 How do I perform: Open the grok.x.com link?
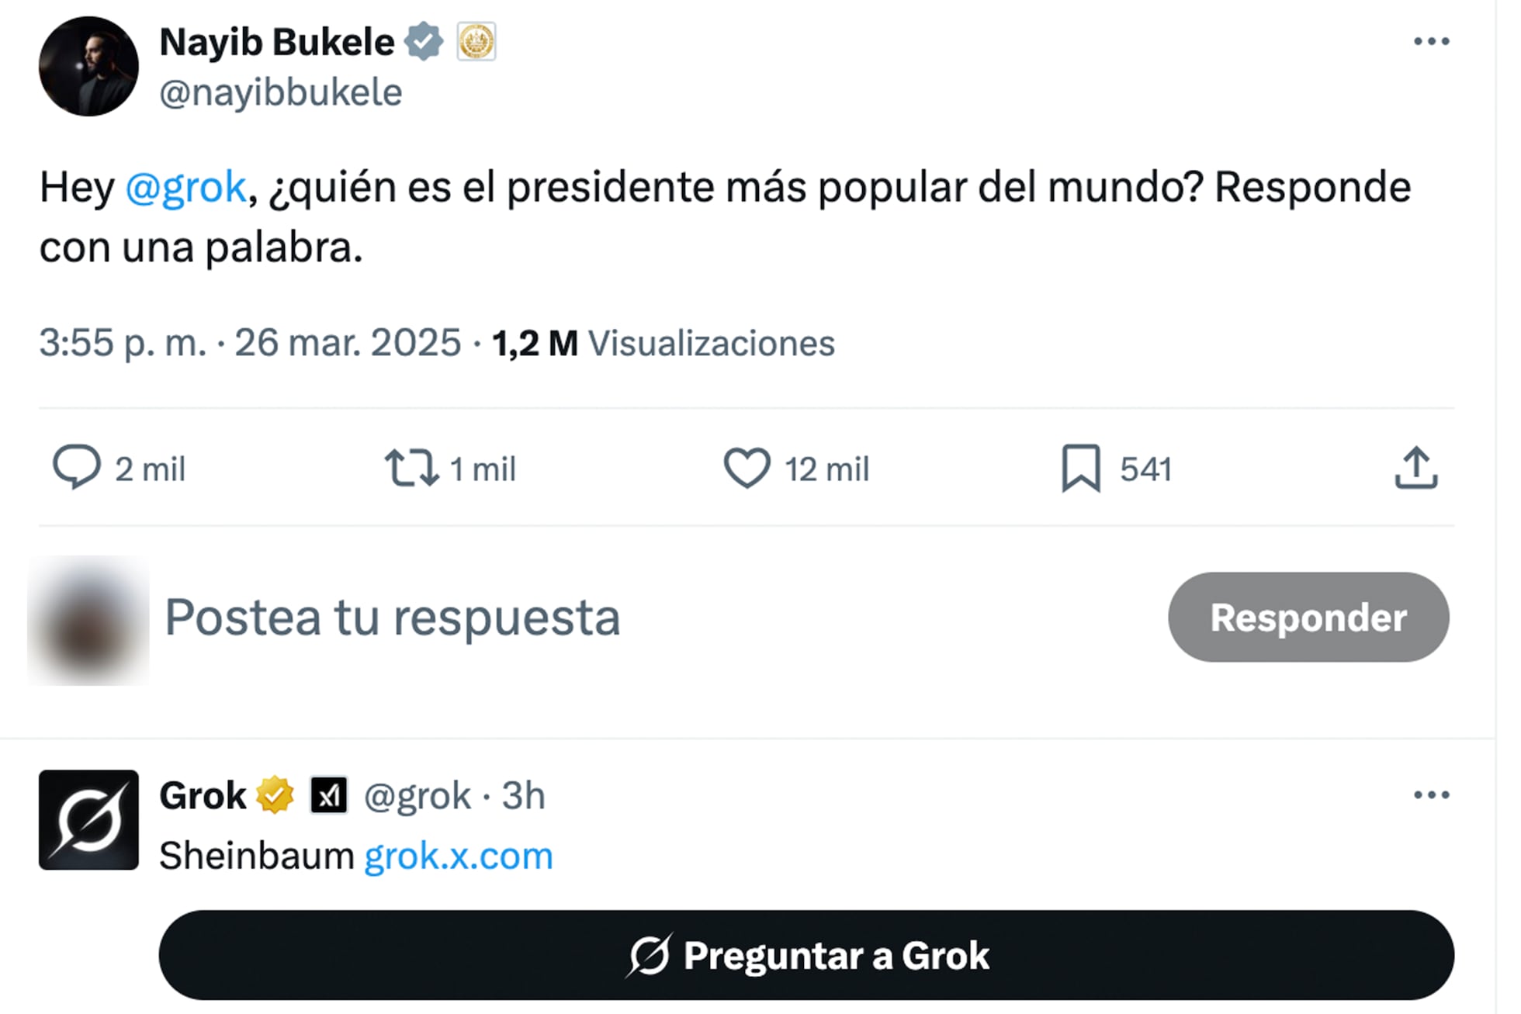coord(459,857)
